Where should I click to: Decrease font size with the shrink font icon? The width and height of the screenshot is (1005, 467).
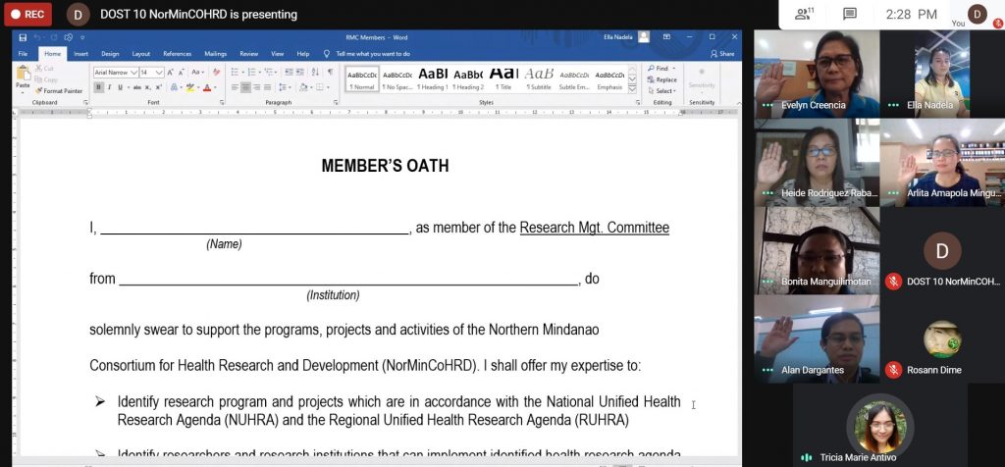pyautogui.click(x=182, y=72)
